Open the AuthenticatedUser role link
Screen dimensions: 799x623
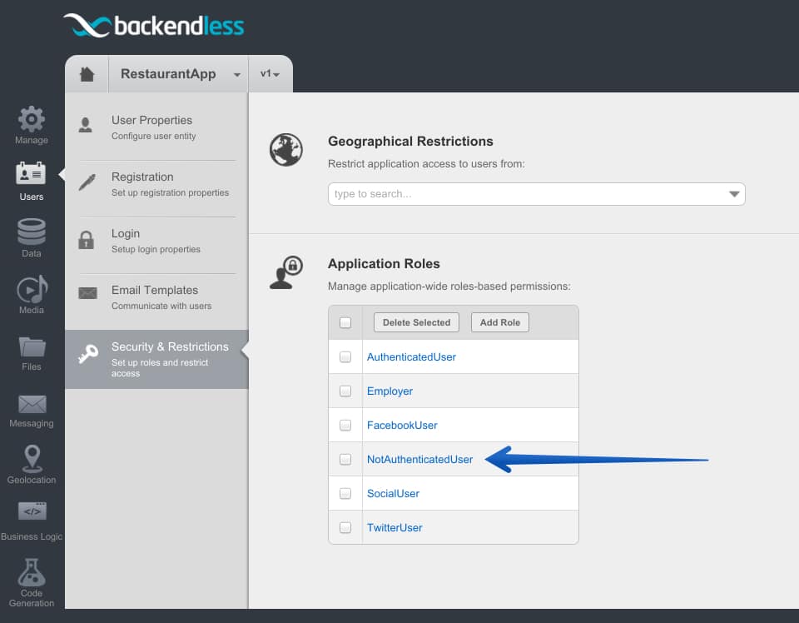pos(411,356)
